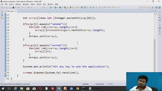Run the program with green Run button
The image size is (162, 91).
55,7
